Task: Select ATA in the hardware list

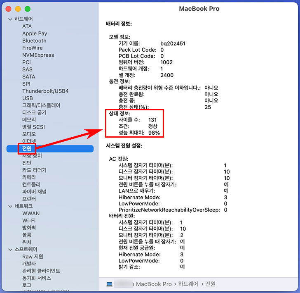Action: 27,26
